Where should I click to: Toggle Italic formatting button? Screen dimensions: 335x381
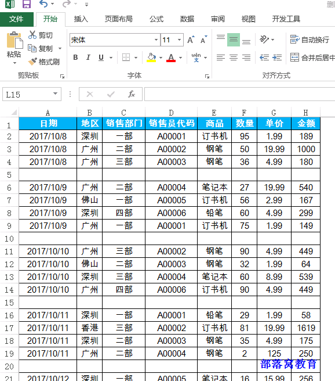pyautogui.click(x=88, y=57)
